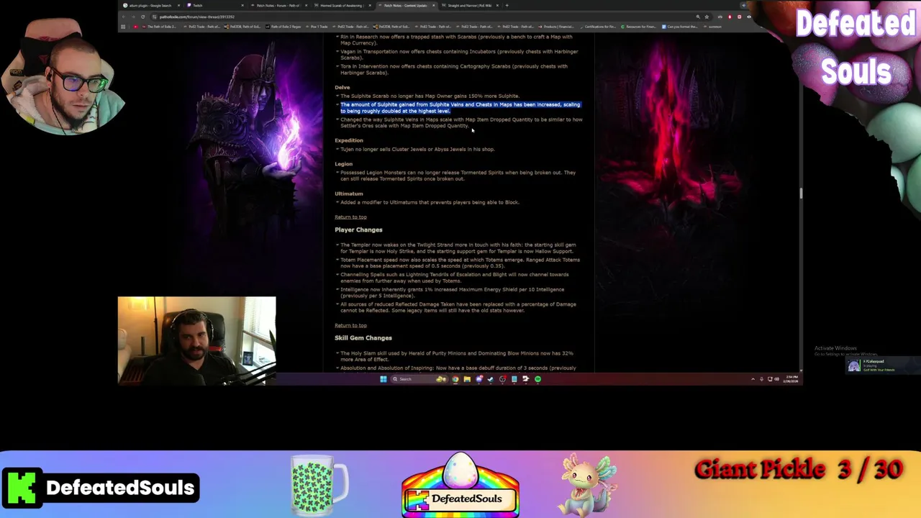The image size is (921, 518).
Task: Switch to the Patch Notes - Forum tab
Action: [x=278, y=5]
